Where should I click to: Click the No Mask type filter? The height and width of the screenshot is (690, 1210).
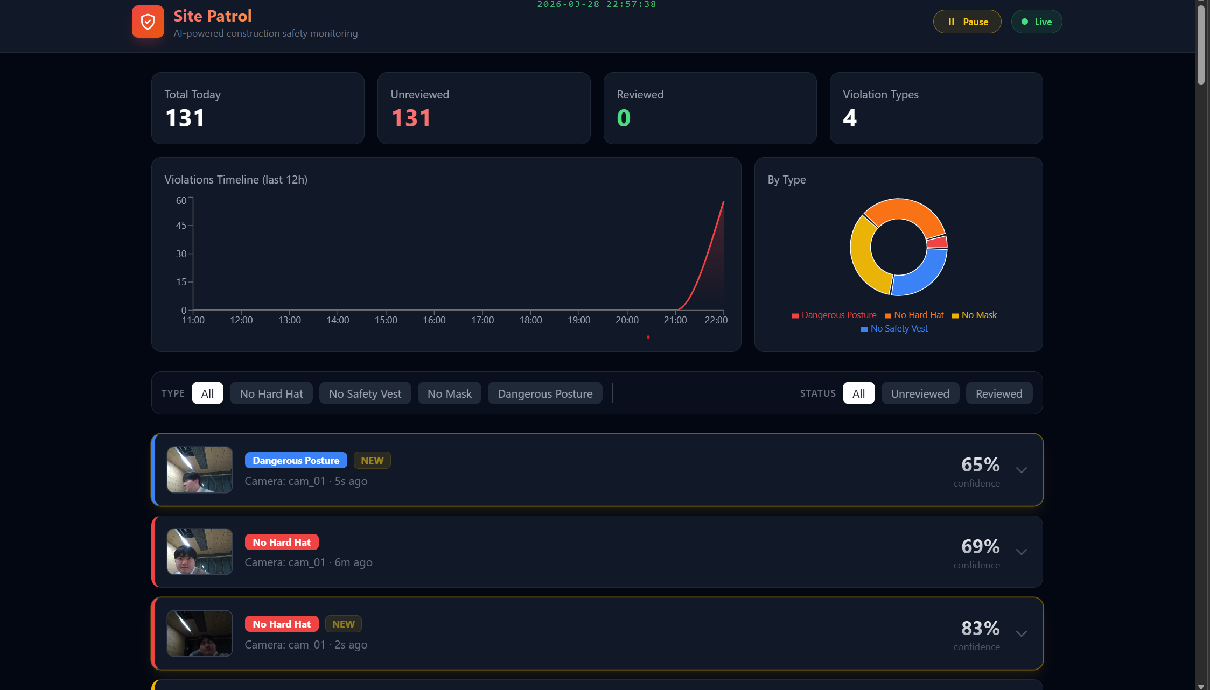(x=449, y=393)
